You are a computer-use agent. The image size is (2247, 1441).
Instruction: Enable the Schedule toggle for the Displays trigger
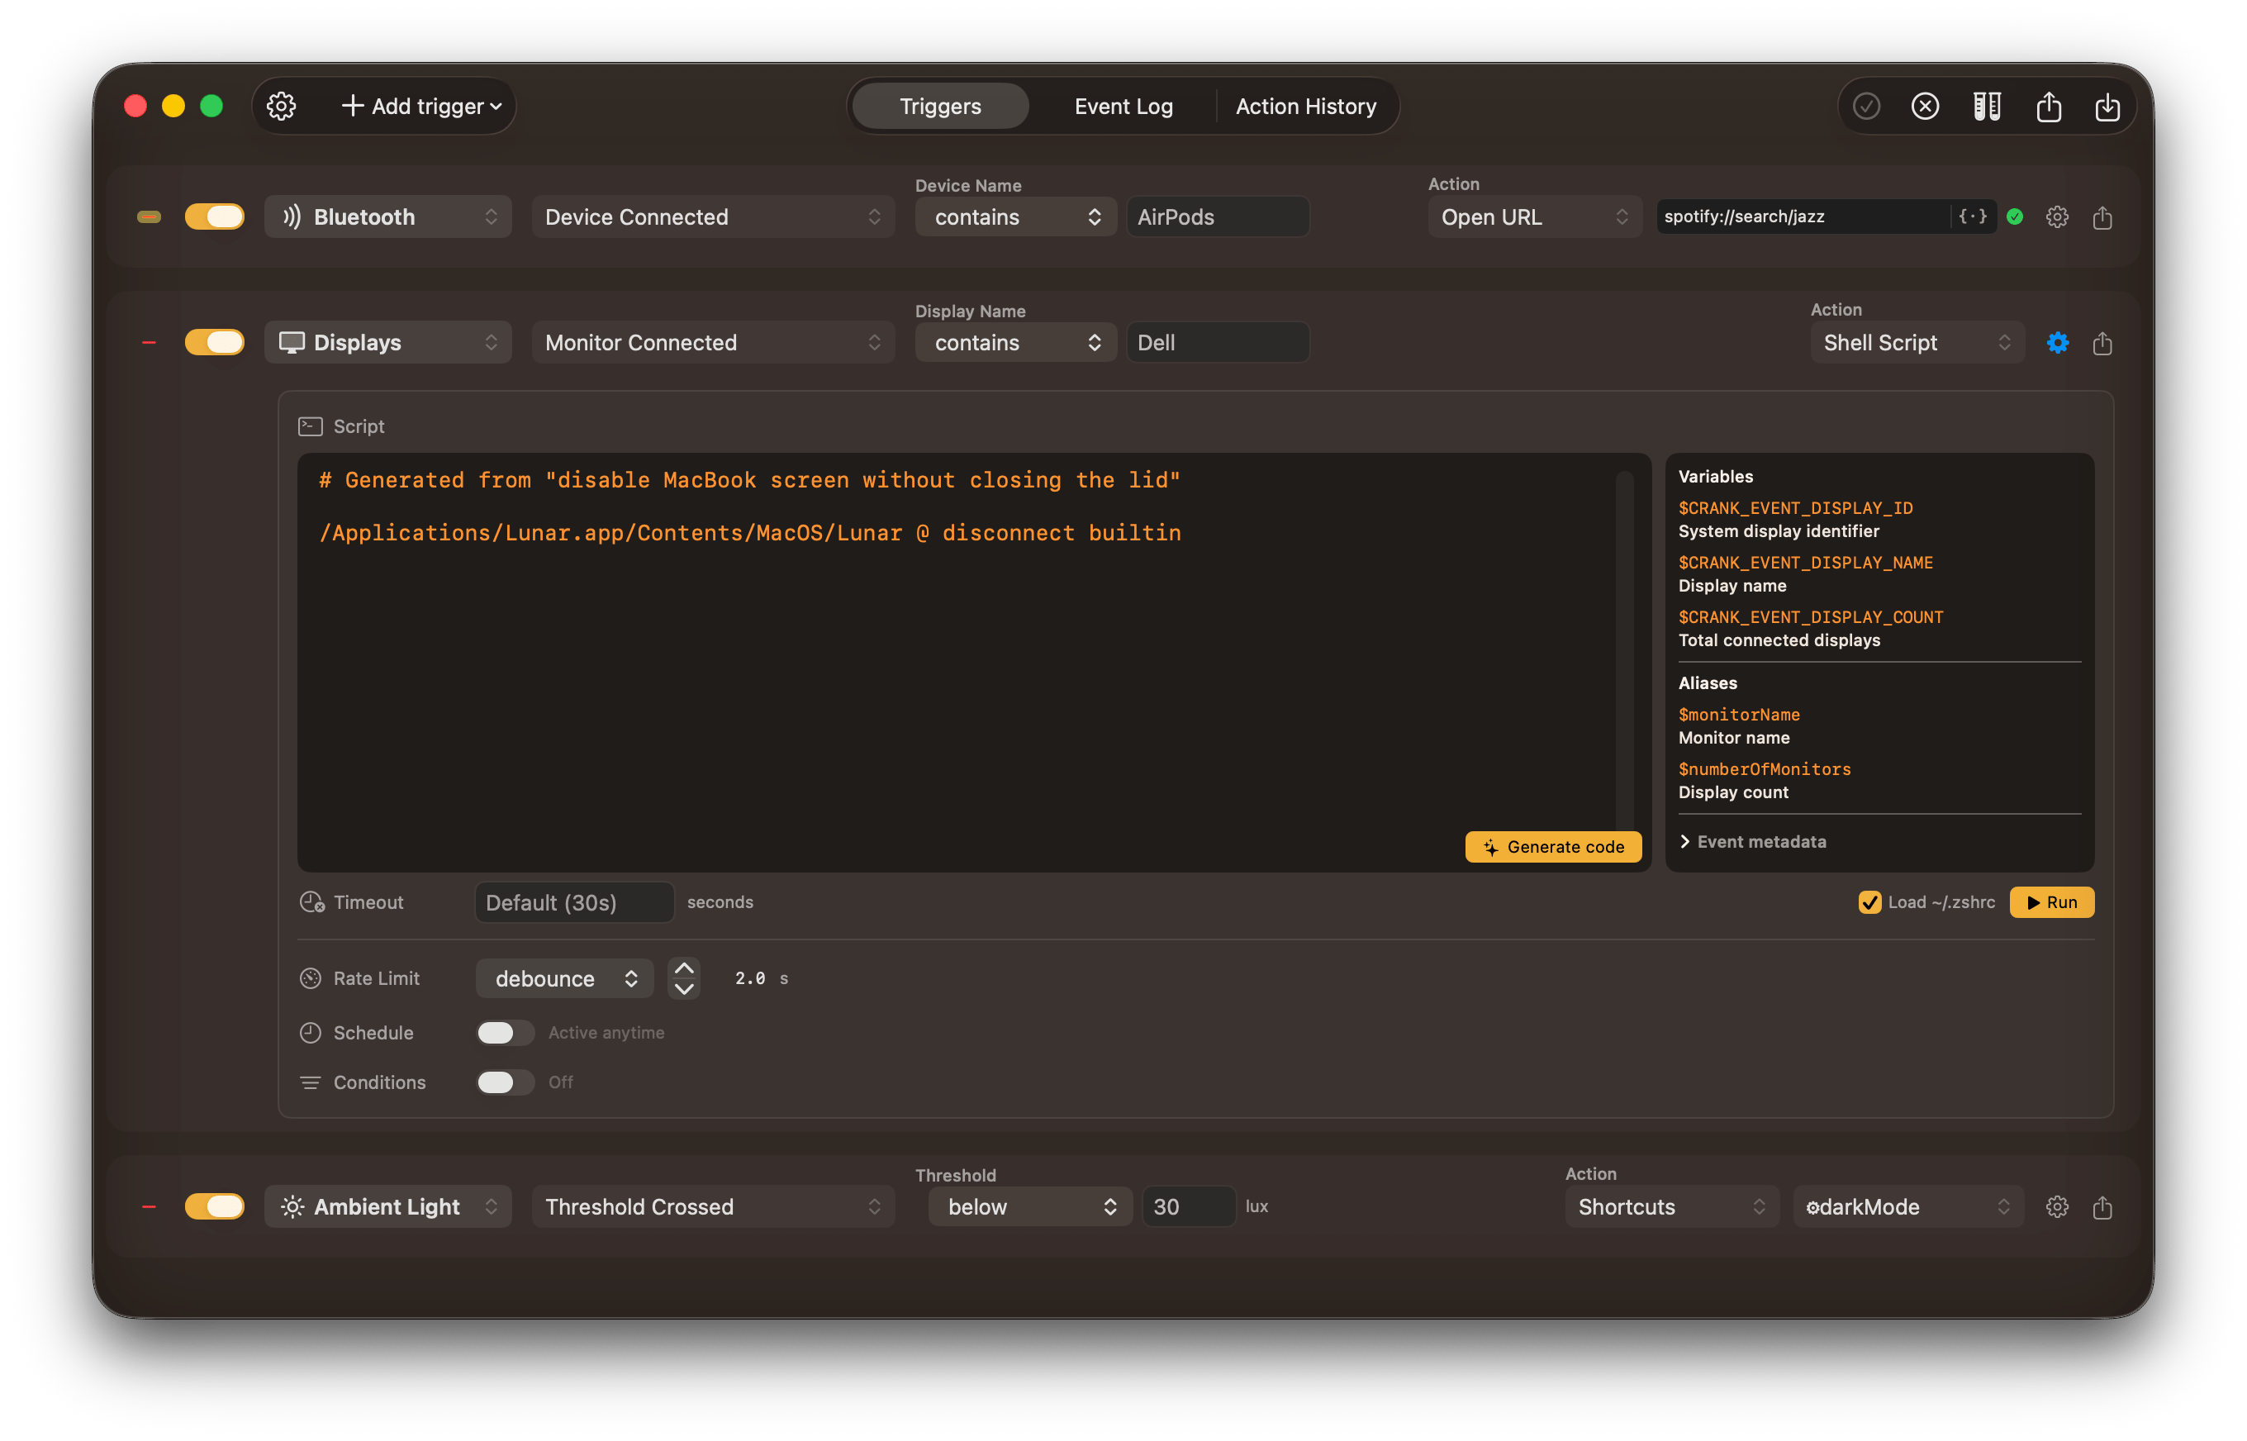(504, 1032)
